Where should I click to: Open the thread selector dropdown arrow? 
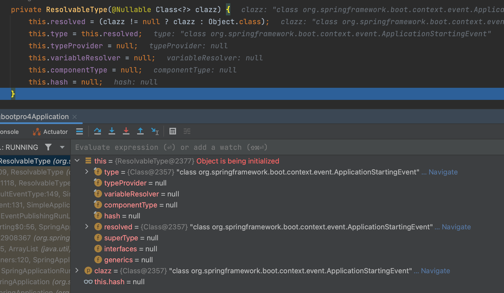(62, 147)
